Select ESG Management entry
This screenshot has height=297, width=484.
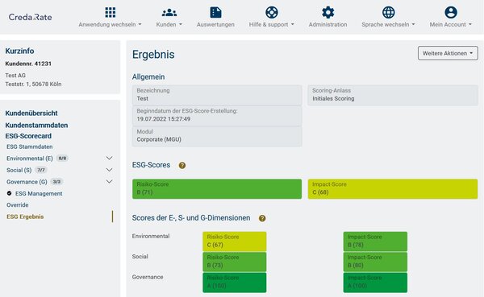pyautogui.click(x=39, y=193)
